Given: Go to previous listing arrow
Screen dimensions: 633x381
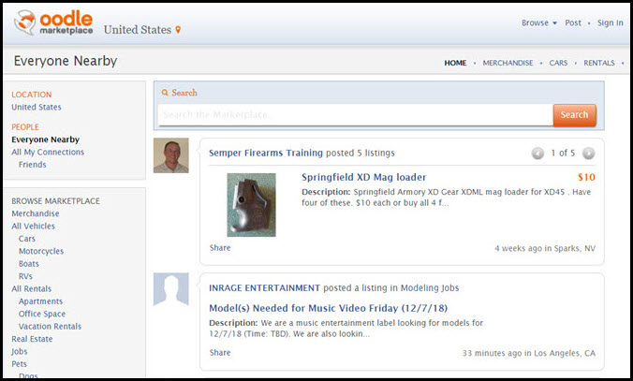Looking at the screenshot, I should pos(537,153).
